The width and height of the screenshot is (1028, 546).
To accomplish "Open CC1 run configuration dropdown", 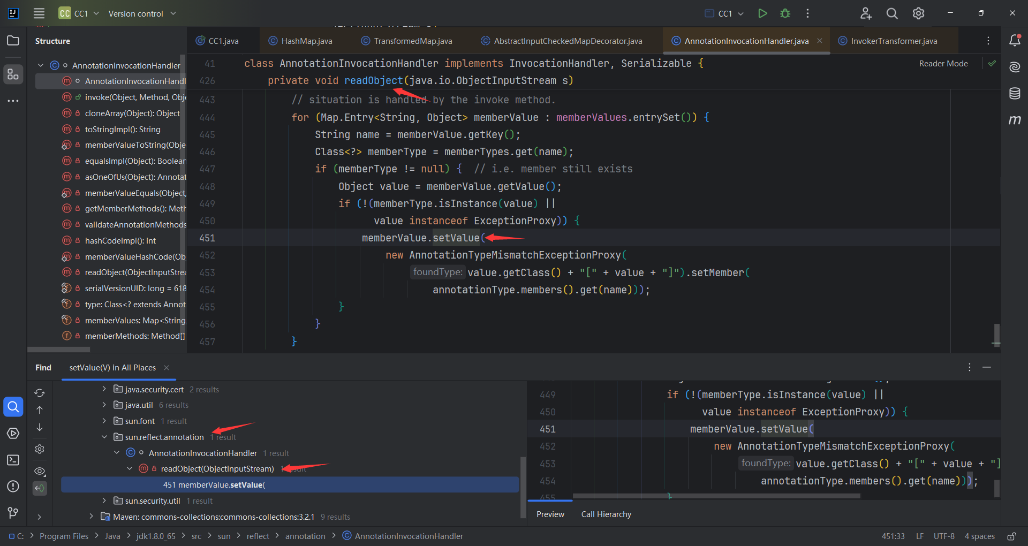I will [724, 13].
